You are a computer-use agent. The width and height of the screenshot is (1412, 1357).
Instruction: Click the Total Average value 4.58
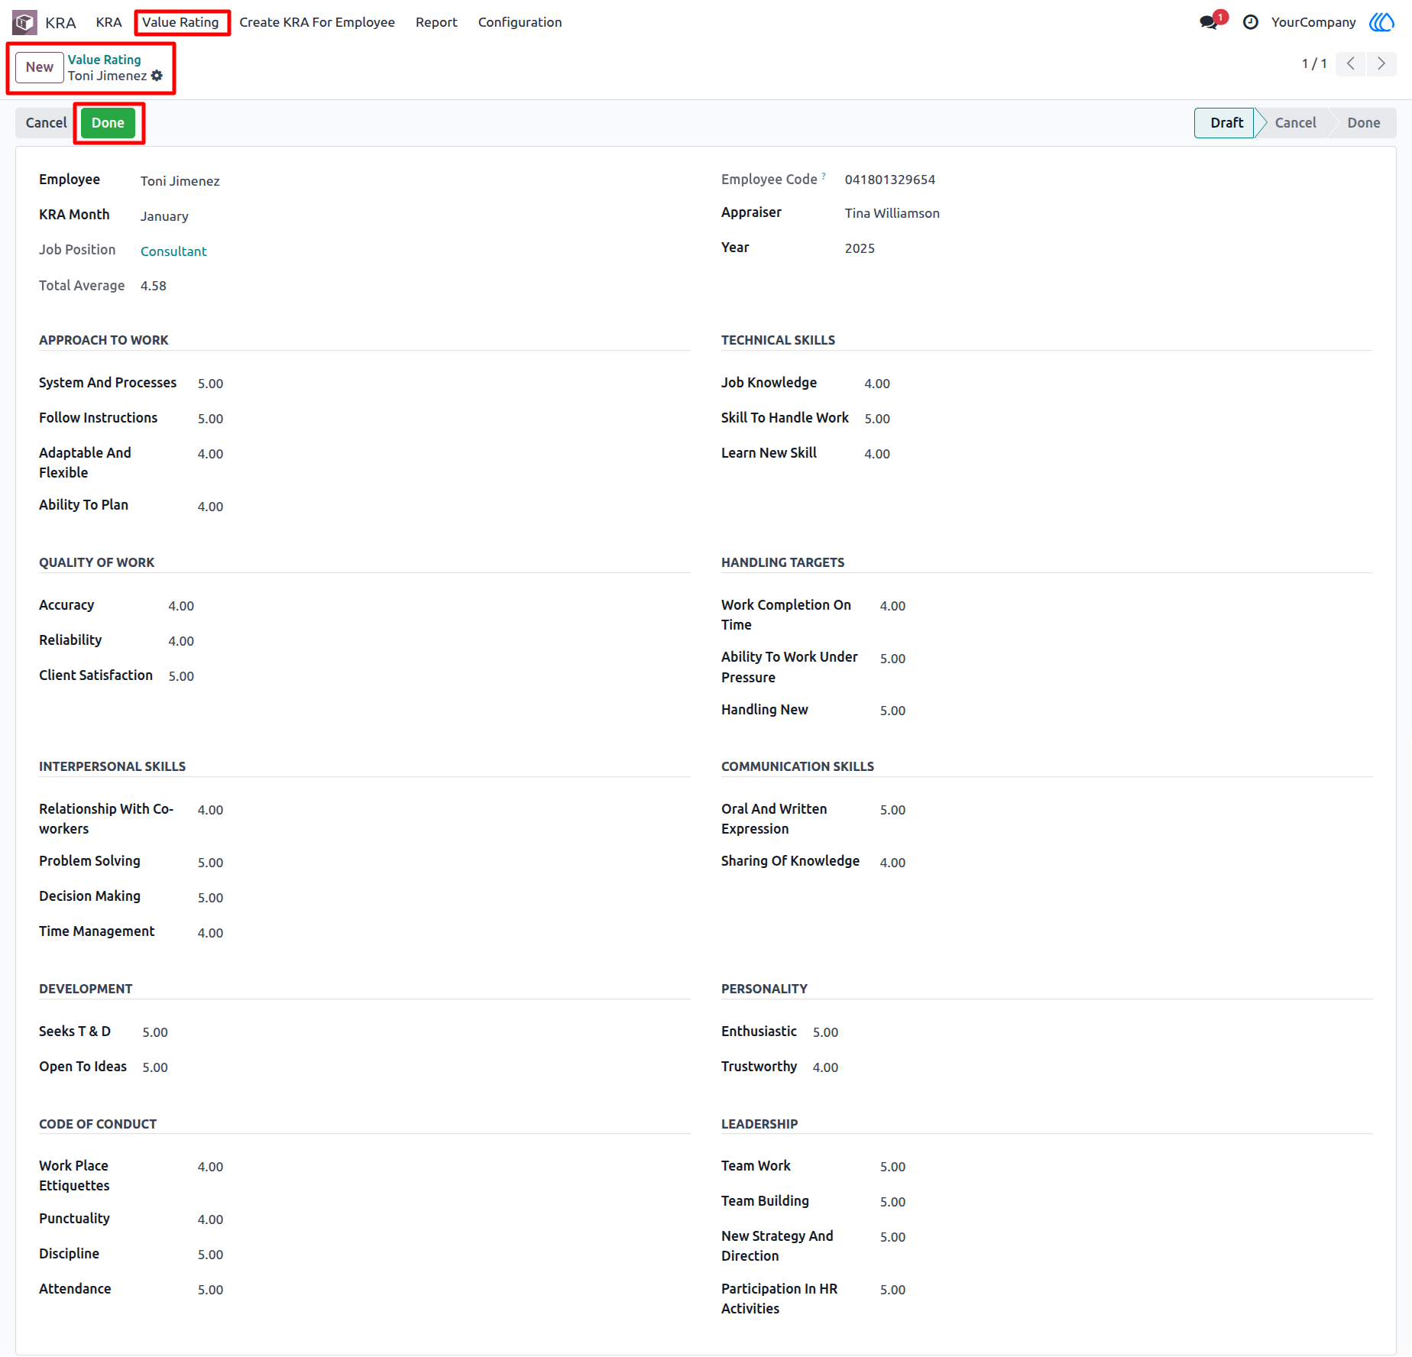point(154,286)
